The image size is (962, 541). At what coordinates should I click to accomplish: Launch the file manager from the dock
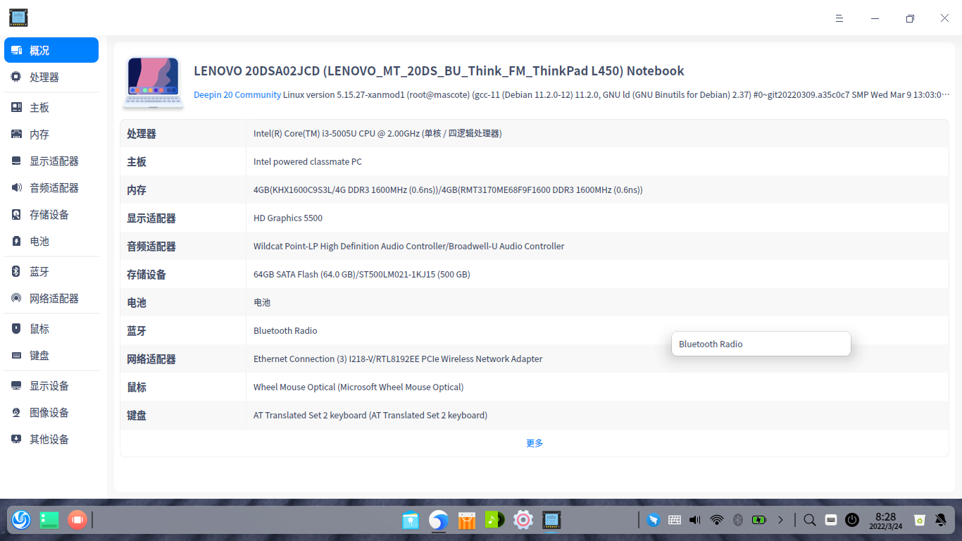click(411, 520)
